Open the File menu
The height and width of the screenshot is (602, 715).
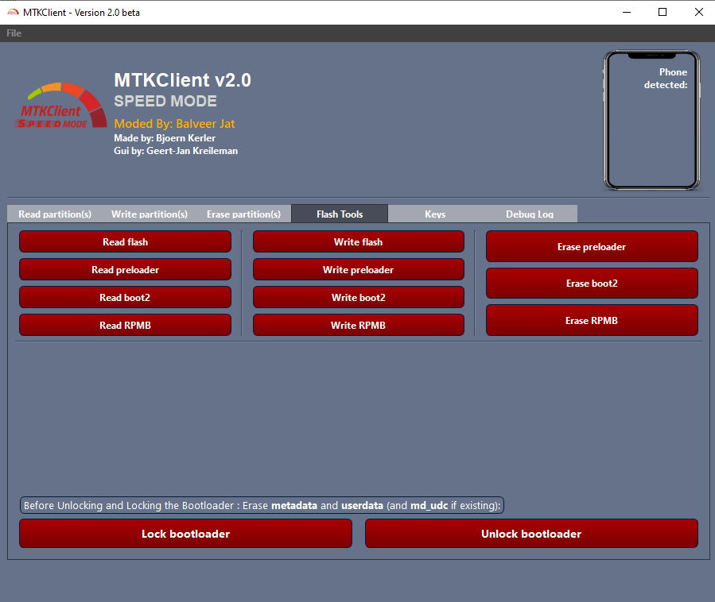click(14, 33)
